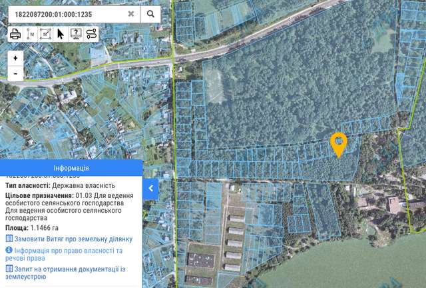This screenshot has width=426, height=288.
Task: Click the orange location pin marker
Action: point(339,143)
